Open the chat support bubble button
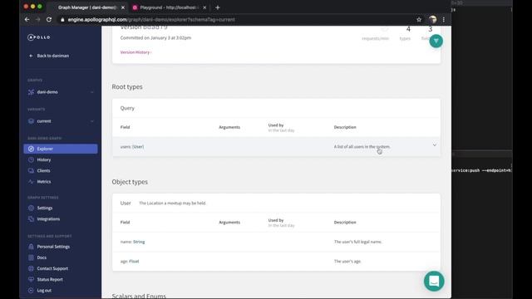This screenshot has width=532, height=299. pyautogui.click(x=434, y=281)
